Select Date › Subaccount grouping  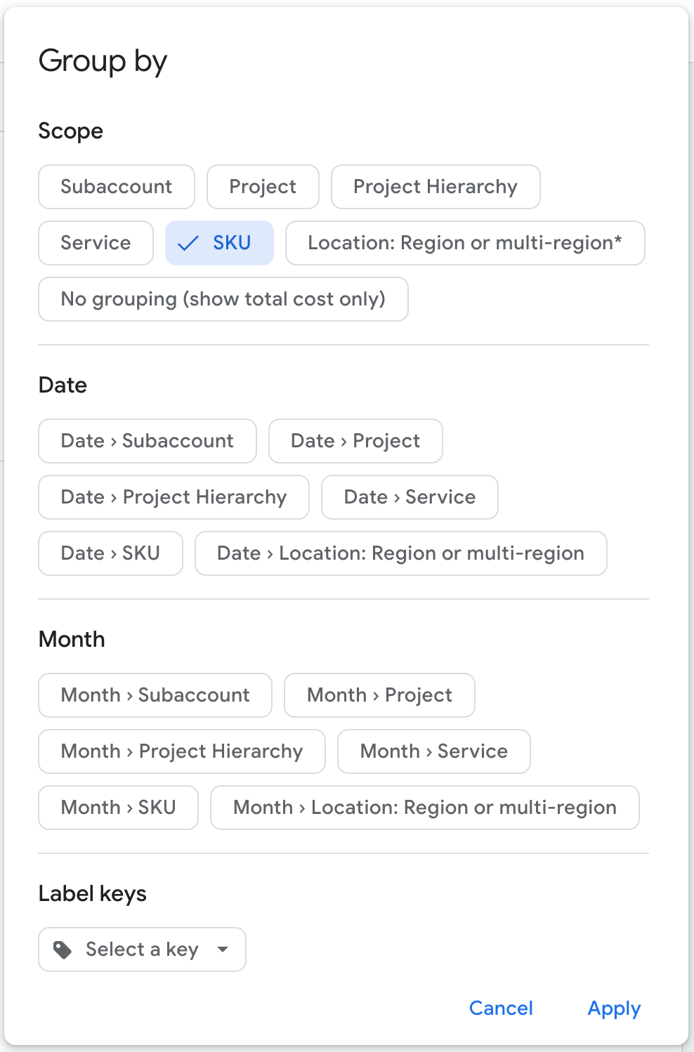tap(148, 441)
